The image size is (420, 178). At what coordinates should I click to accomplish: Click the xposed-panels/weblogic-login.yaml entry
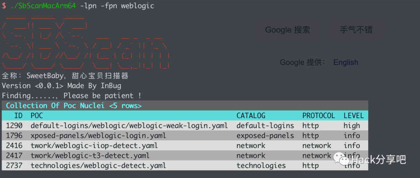coord(98,136)
